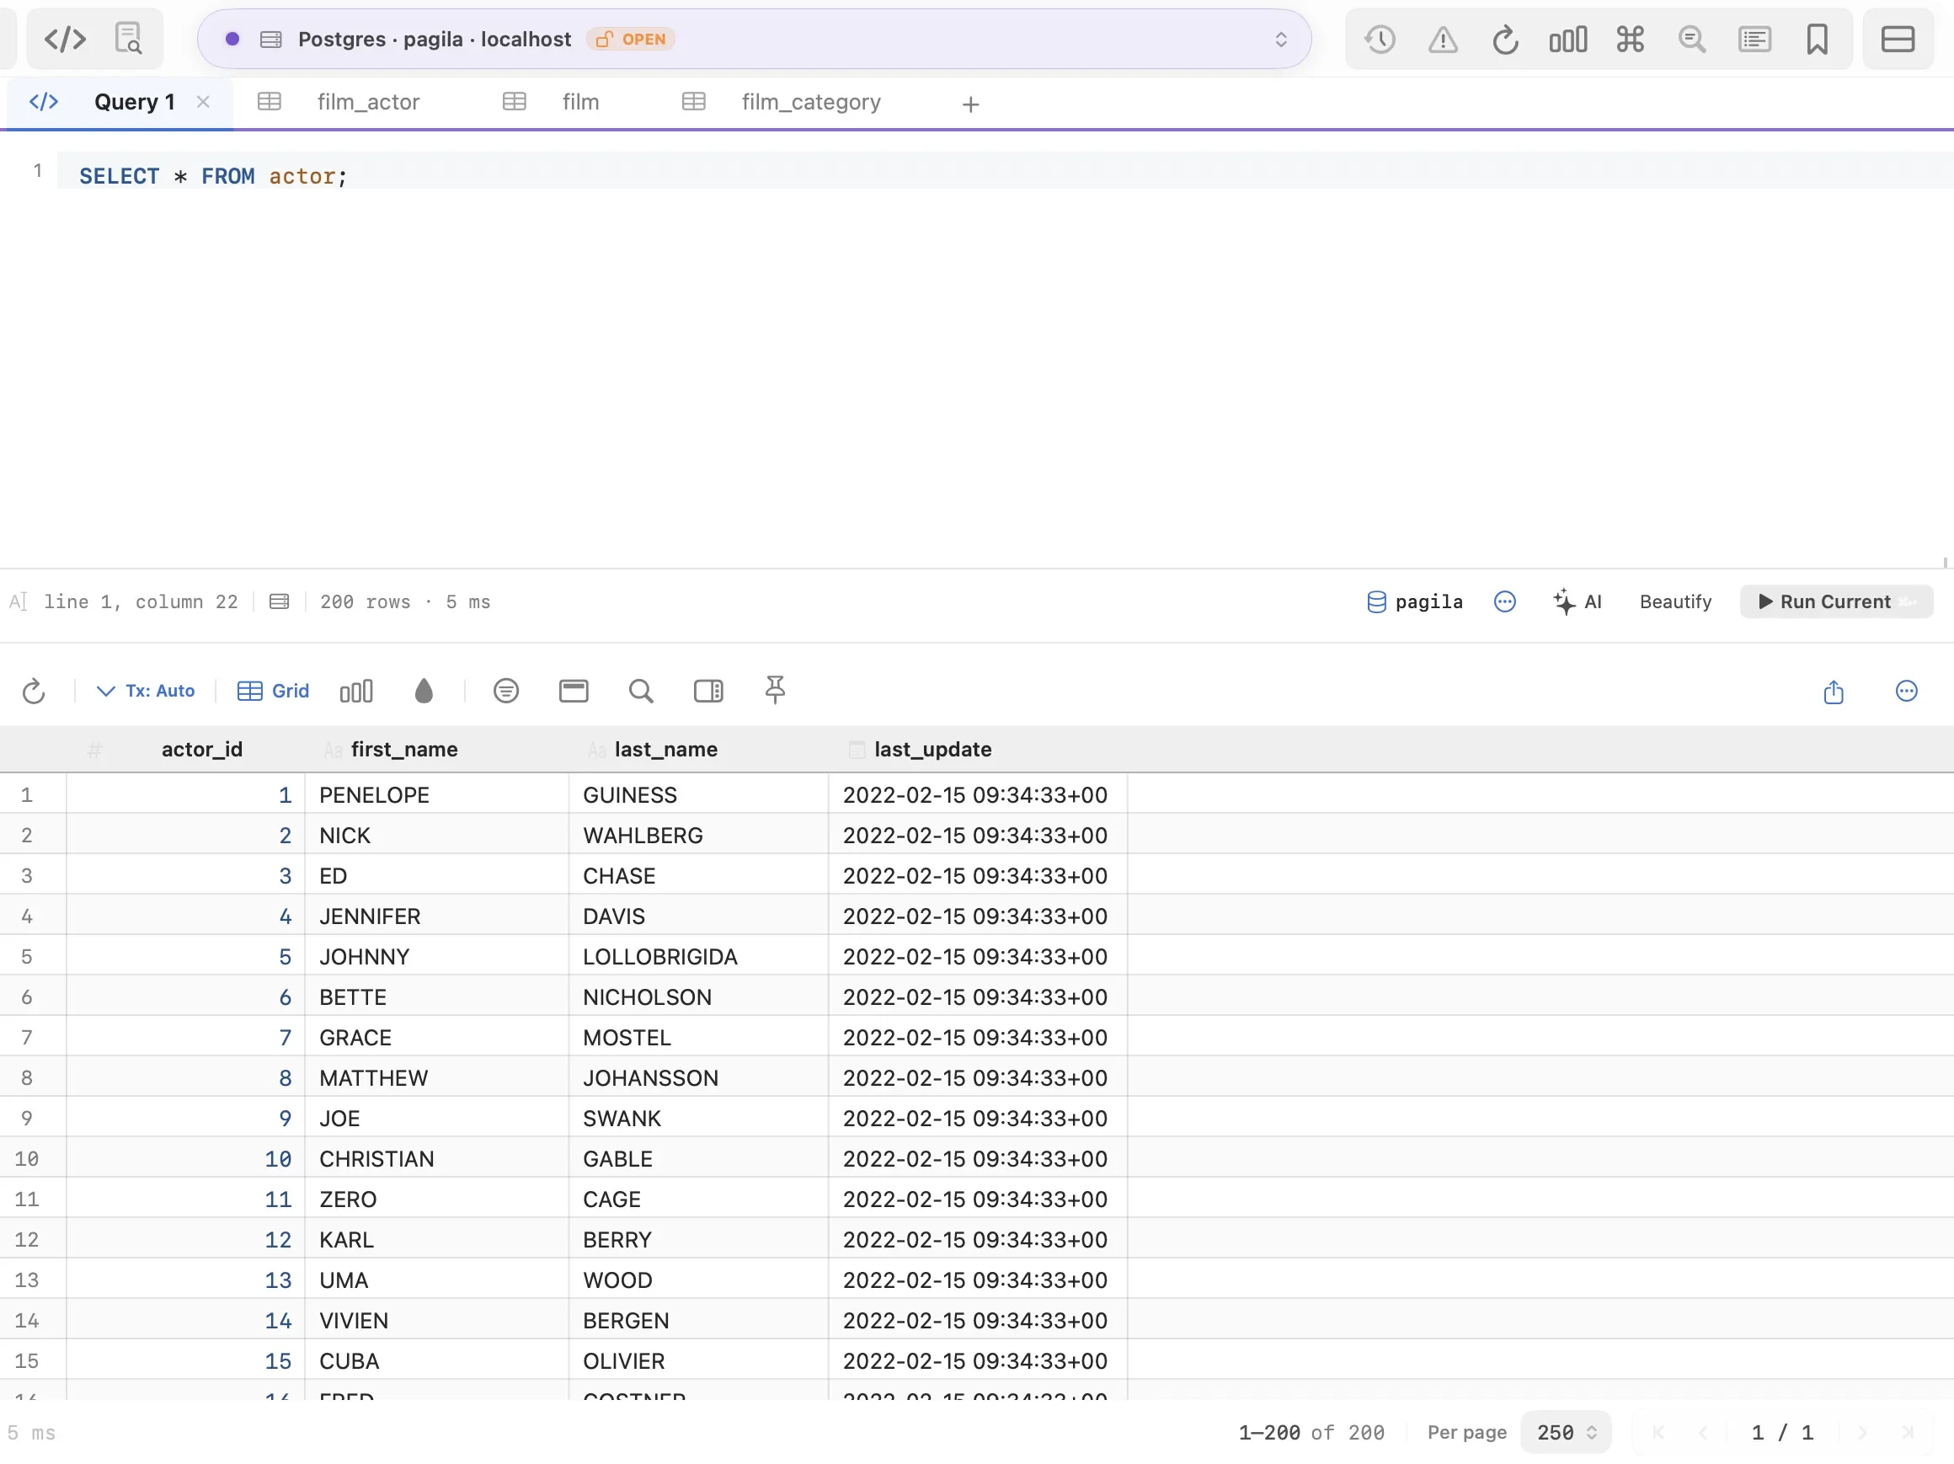Viewport: 1954px width, 1464px height.
Task: Select Grid view mode
Action: [273, 691]
